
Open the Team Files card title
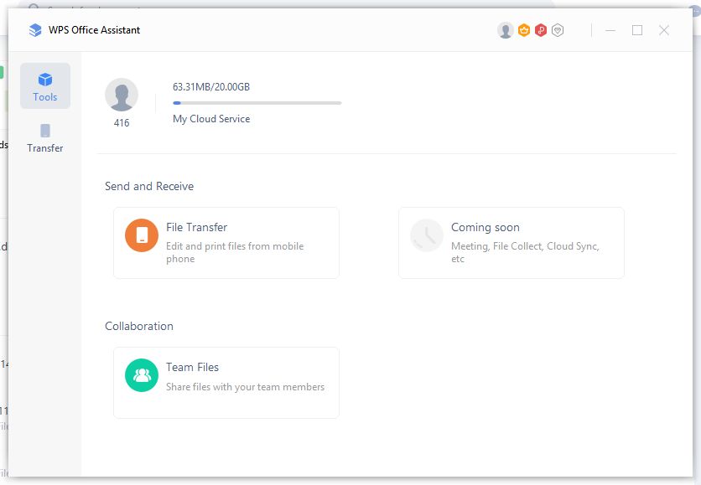coord(192,367)
